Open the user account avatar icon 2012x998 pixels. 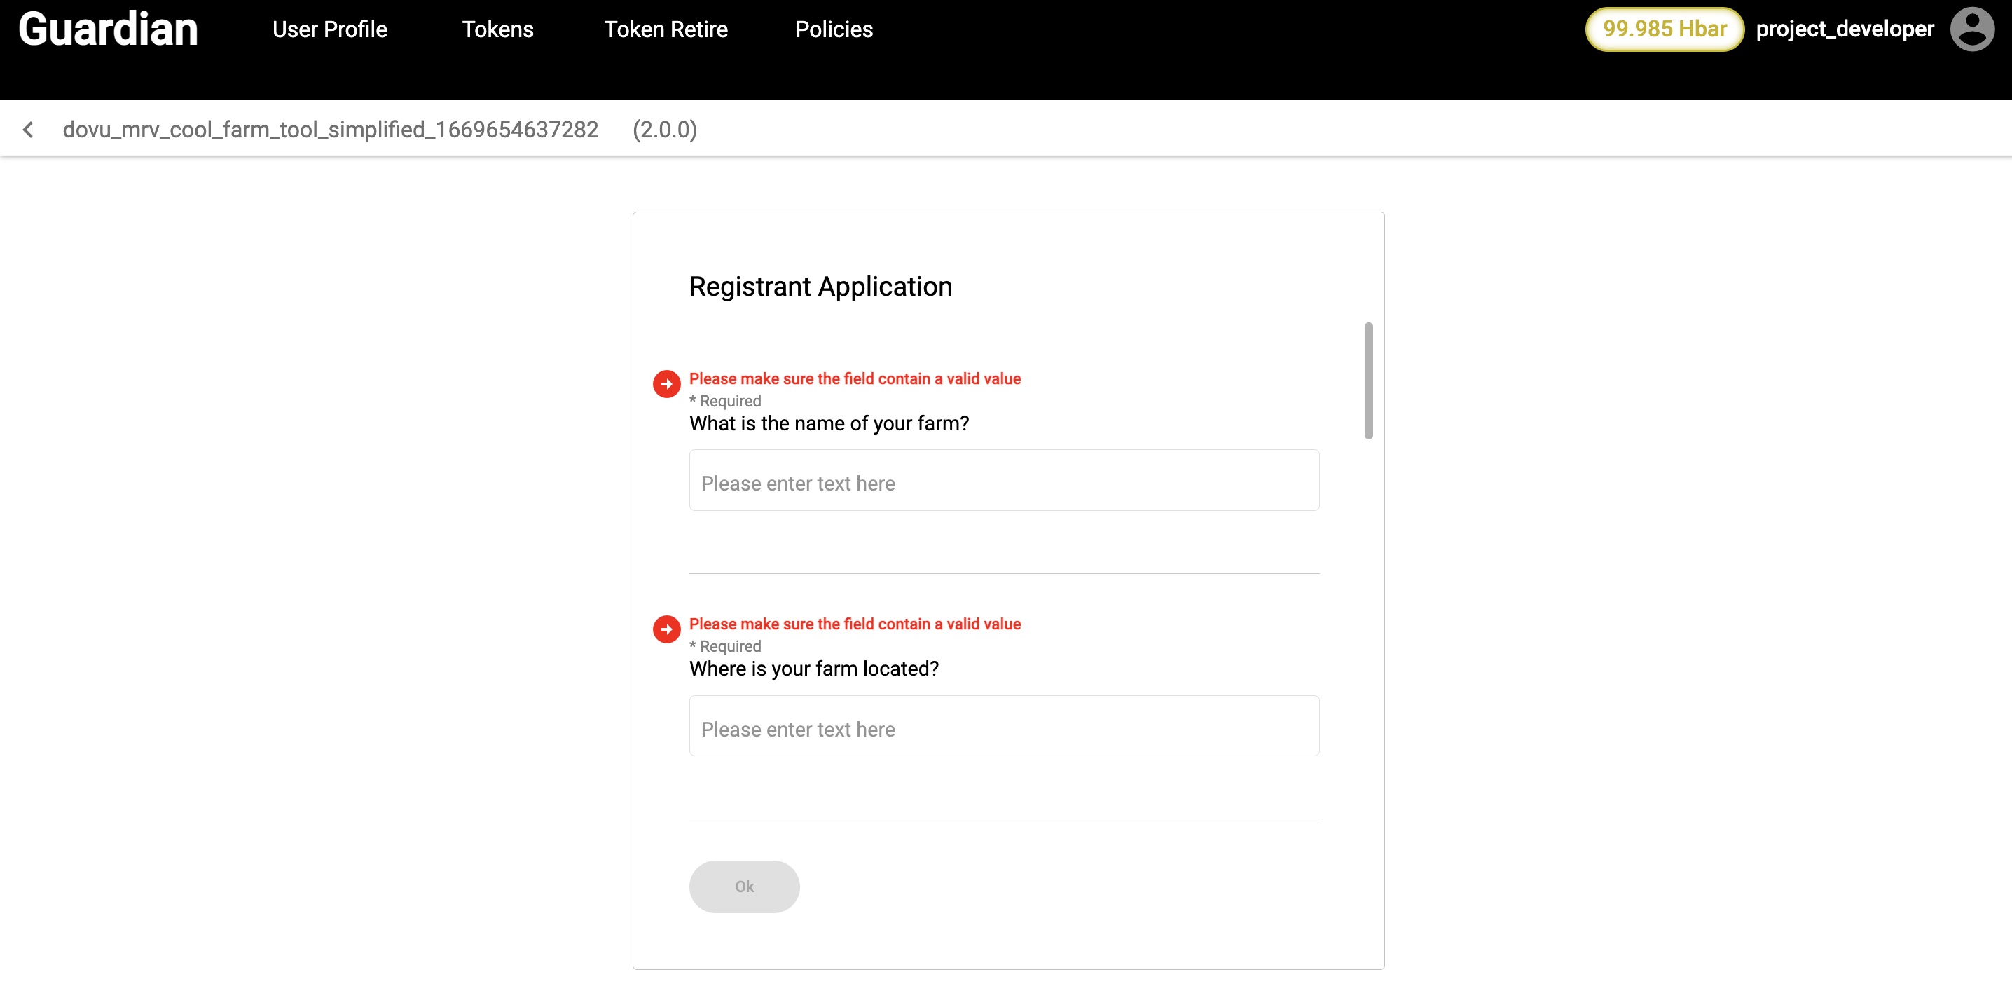(x=1971, y=29)
